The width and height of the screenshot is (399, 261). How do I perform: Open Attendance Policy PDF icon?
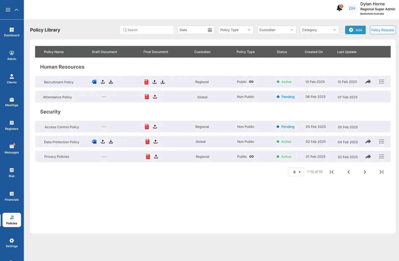147,97
